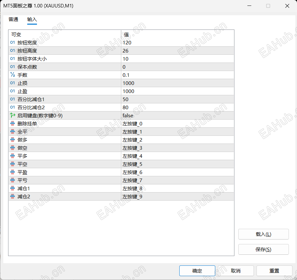
Task: Edit the 止盈 value 1000
Action: (x=177, y=91)
